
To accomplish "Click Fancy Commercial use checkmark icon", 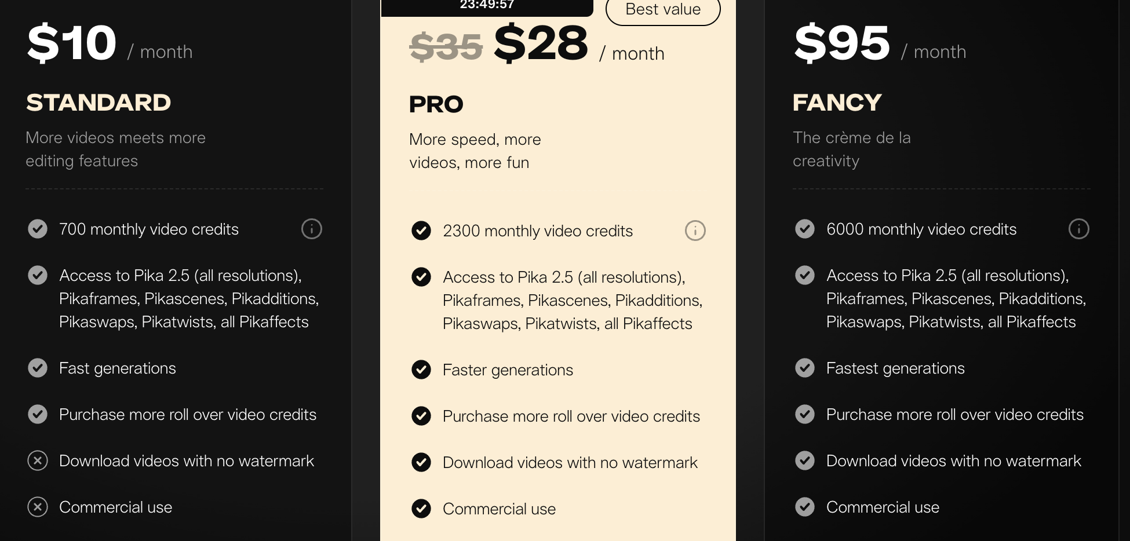I will coord(805,507).
